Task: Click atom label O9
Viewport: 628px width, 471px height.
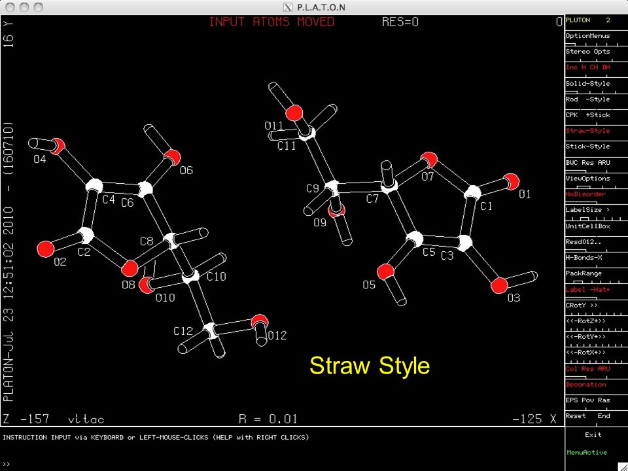Action: pos(320,222)
